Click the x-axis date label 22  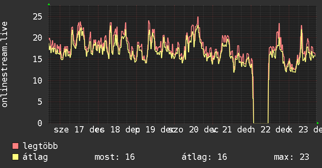click(x=265, y=130)
